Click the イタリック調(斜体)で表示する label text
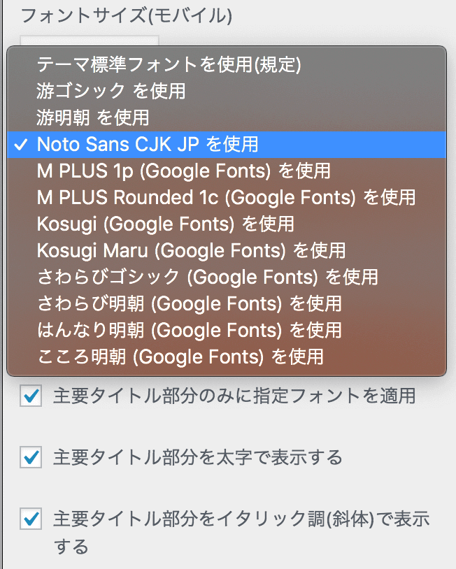 tap(241, 519)
